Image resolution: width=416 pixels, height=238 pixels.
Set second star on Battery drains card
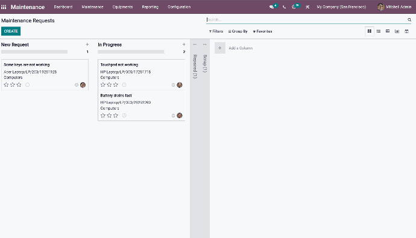coord(109,116)
